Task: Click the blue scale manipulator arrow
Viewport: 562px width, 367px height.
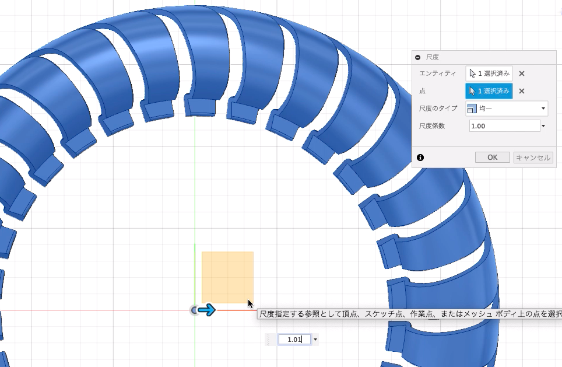Action: pos(207,310)
